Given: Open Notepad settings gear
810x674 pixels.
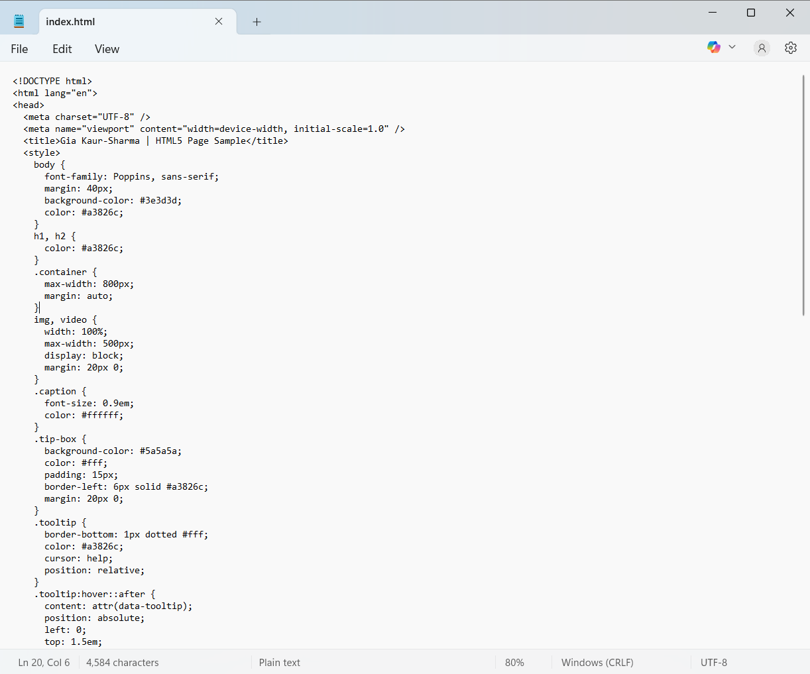Looking at the screenshot, I should (790, 48).
